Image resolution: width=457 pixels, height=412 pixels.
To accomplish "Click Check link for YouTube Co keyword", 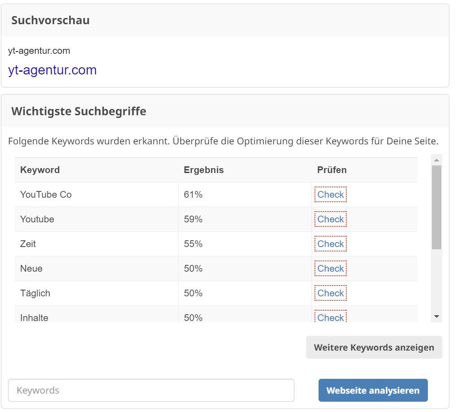I will point(331,195).
